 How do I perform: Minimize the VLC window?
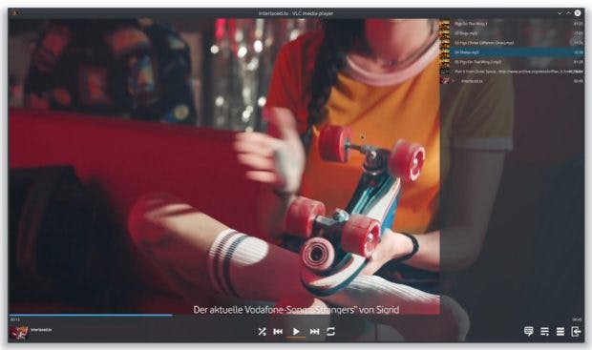point(560,13)
